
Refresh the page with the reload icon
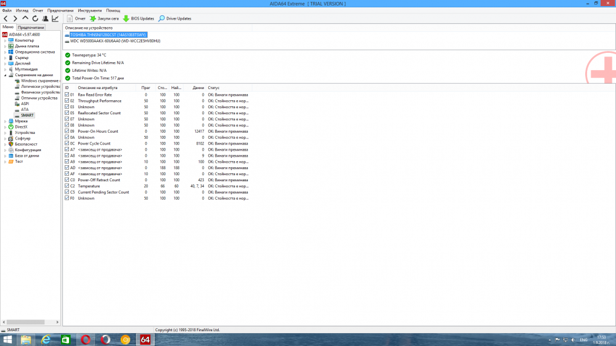point(35,18)
